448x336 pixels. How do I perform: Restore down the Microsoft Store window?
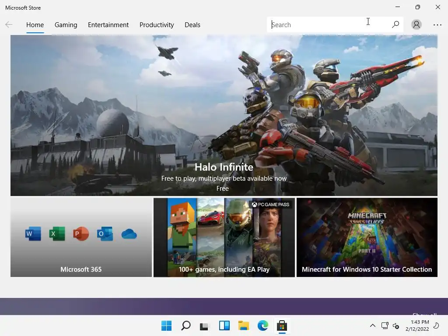[417, 7]
